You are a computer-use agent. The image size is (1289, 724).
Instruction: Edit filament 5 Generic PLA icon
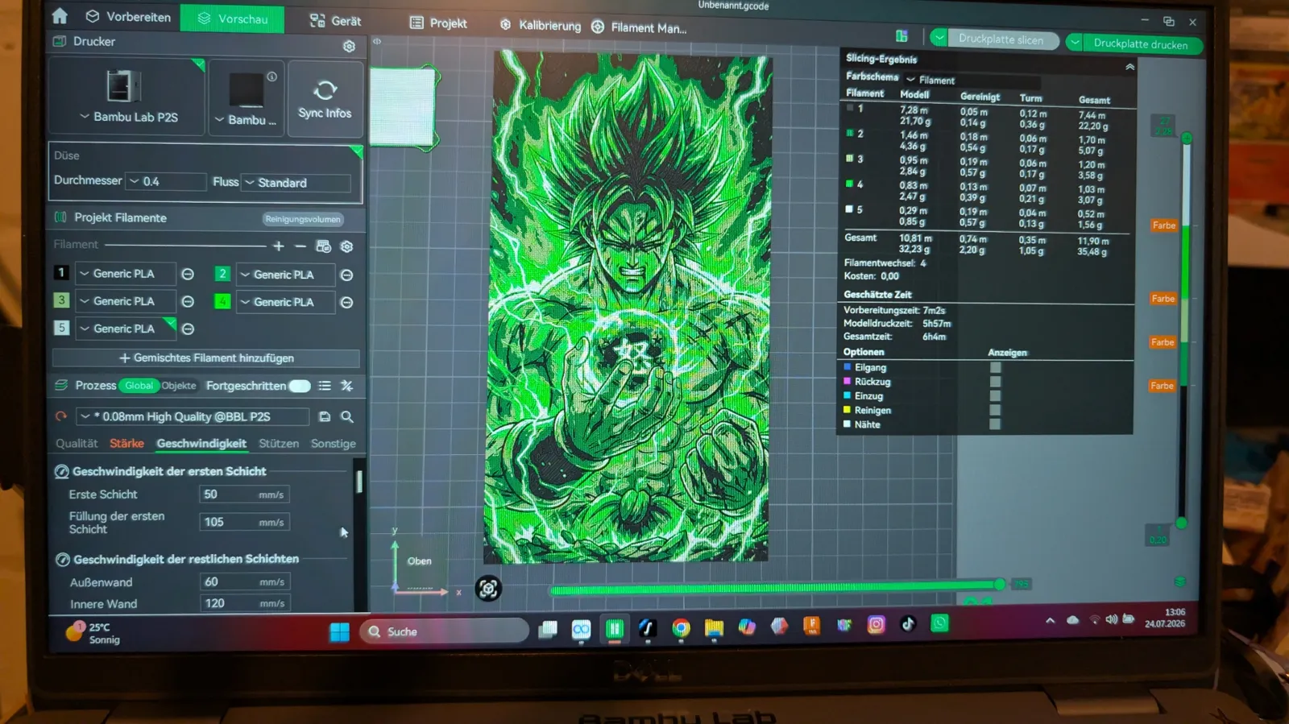click(x=188, y=329)
